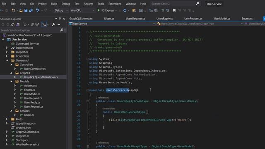
Task: Open Solution Explorer Properties wrench icon
Action: point(53,24)
